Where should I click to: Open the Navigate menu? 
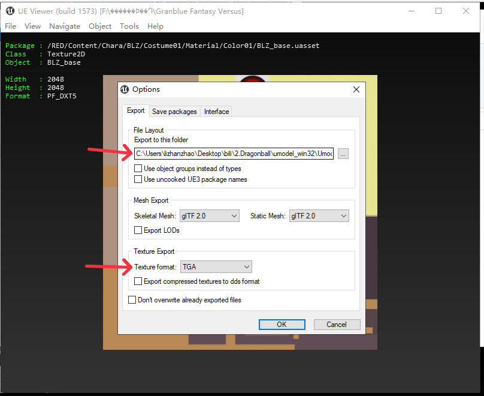tap(65, 26)
